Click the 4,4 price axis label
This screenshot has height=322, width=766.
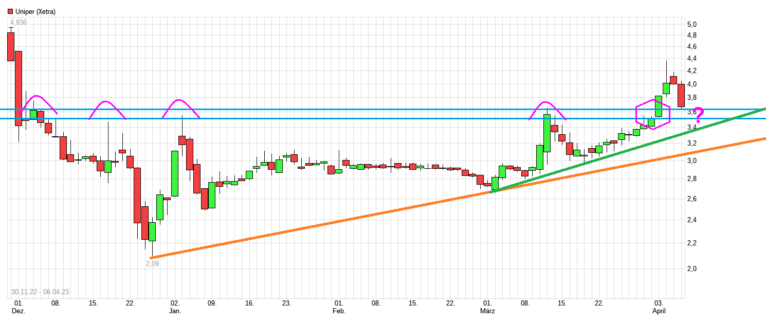point(691,58)
